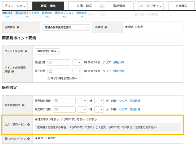This screenshot has height=144, width=196.
Task: Click the 最短日時 link
Action: pyautogui.click(x=118, y=62)
